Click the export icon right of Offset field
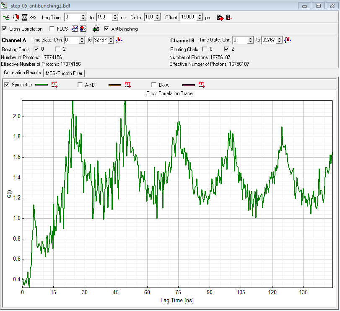Viewport: 340px width, 311px height. coord(220,17)
